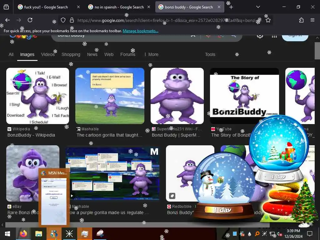Screen dimensions: 320x240
Task: Open Firefox View icon in tab bar
Action: tap(6, 7)
